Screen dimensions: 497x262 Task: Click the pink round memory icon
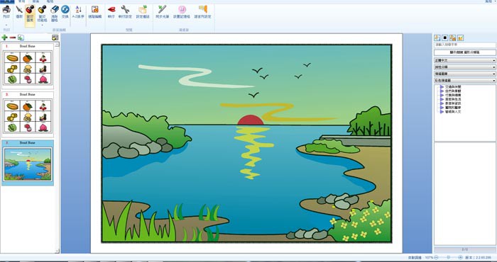tap(182, 9)
